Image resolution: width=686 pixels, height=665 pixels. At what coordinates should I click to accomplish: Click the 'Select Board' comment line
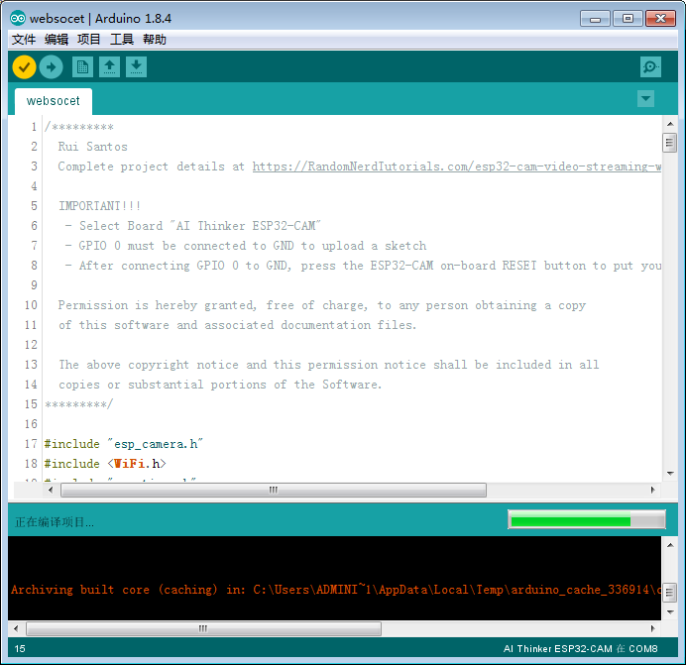click(193, 226)
